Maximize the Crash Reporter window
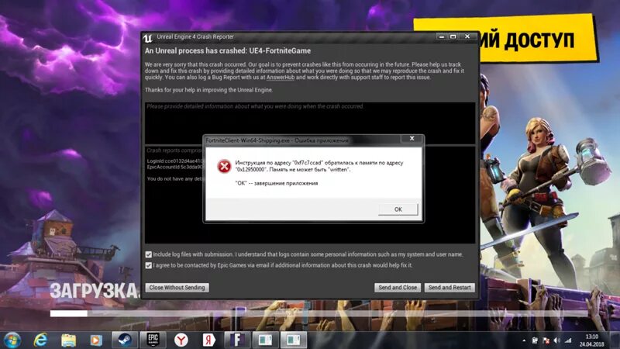620x349 pixels. tap(453, 36)
